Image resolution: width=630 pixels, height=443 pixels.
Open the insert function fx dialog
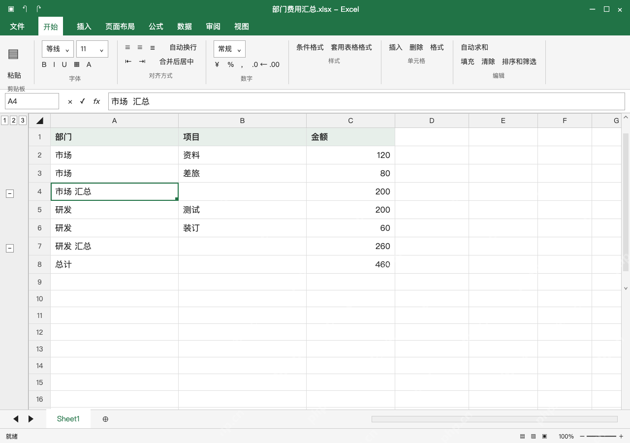pos(97,101)
